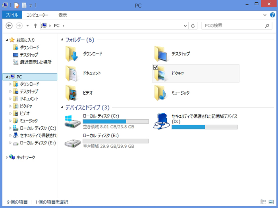
Task: Select the SD card (D:) drive icon
Action: click(161, 121)
